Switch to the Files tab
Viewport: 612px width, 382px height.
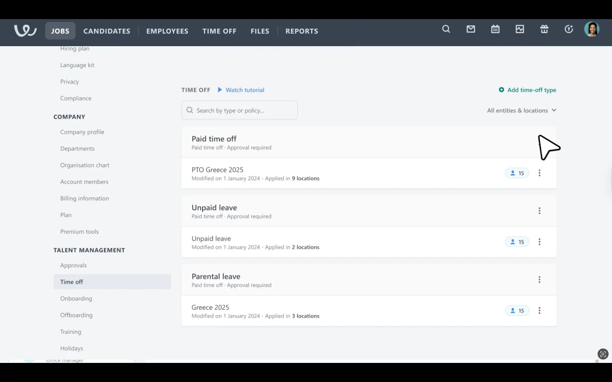pos(260,31)
